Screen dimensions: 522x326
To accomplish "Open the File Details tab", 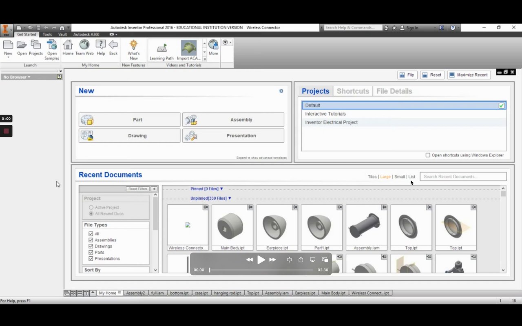I will (394, 91).
